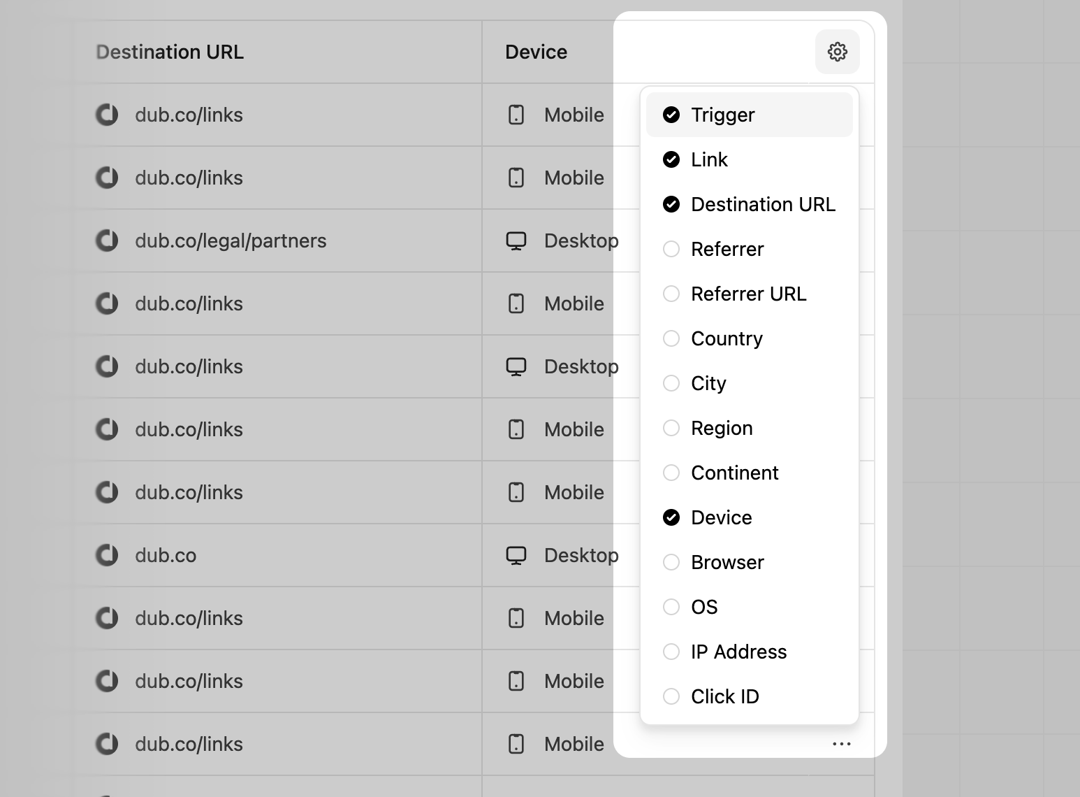Click the logo icon beside dub.co/legal/partners
This screenshot has height=797, width=1080.
[107, 240]
